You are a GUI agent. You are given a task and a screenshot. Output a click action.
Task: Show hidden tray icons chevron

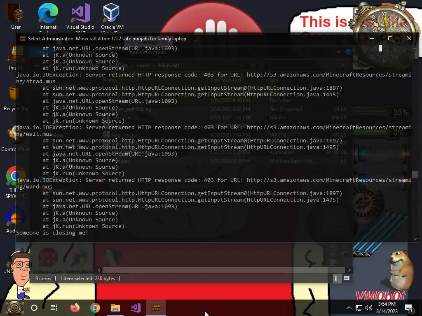349,308
